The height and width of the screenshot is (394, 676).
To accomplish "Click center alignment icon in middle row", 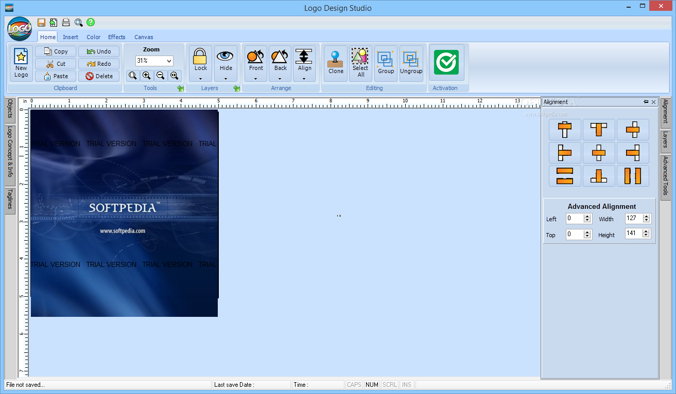I will [x=599, y=153].
